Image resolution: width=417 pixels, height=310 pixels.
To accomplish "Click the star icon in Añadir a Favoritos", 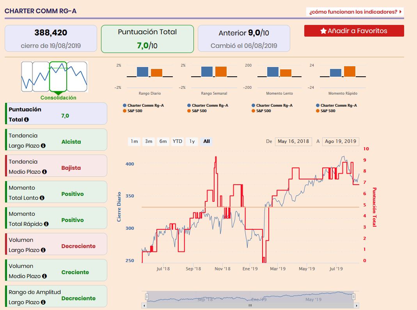I will 323,31.
